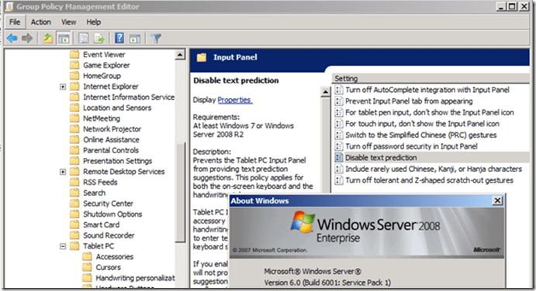Click the Setting column header
This screenshot has height=291, width=536.
coord(430,78)
